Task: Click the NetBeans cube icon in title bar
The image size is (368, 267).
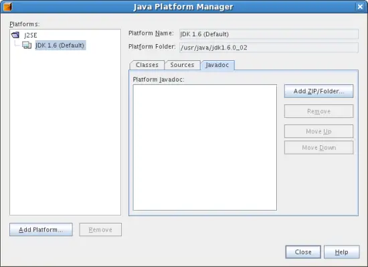Action: point(7,7)
